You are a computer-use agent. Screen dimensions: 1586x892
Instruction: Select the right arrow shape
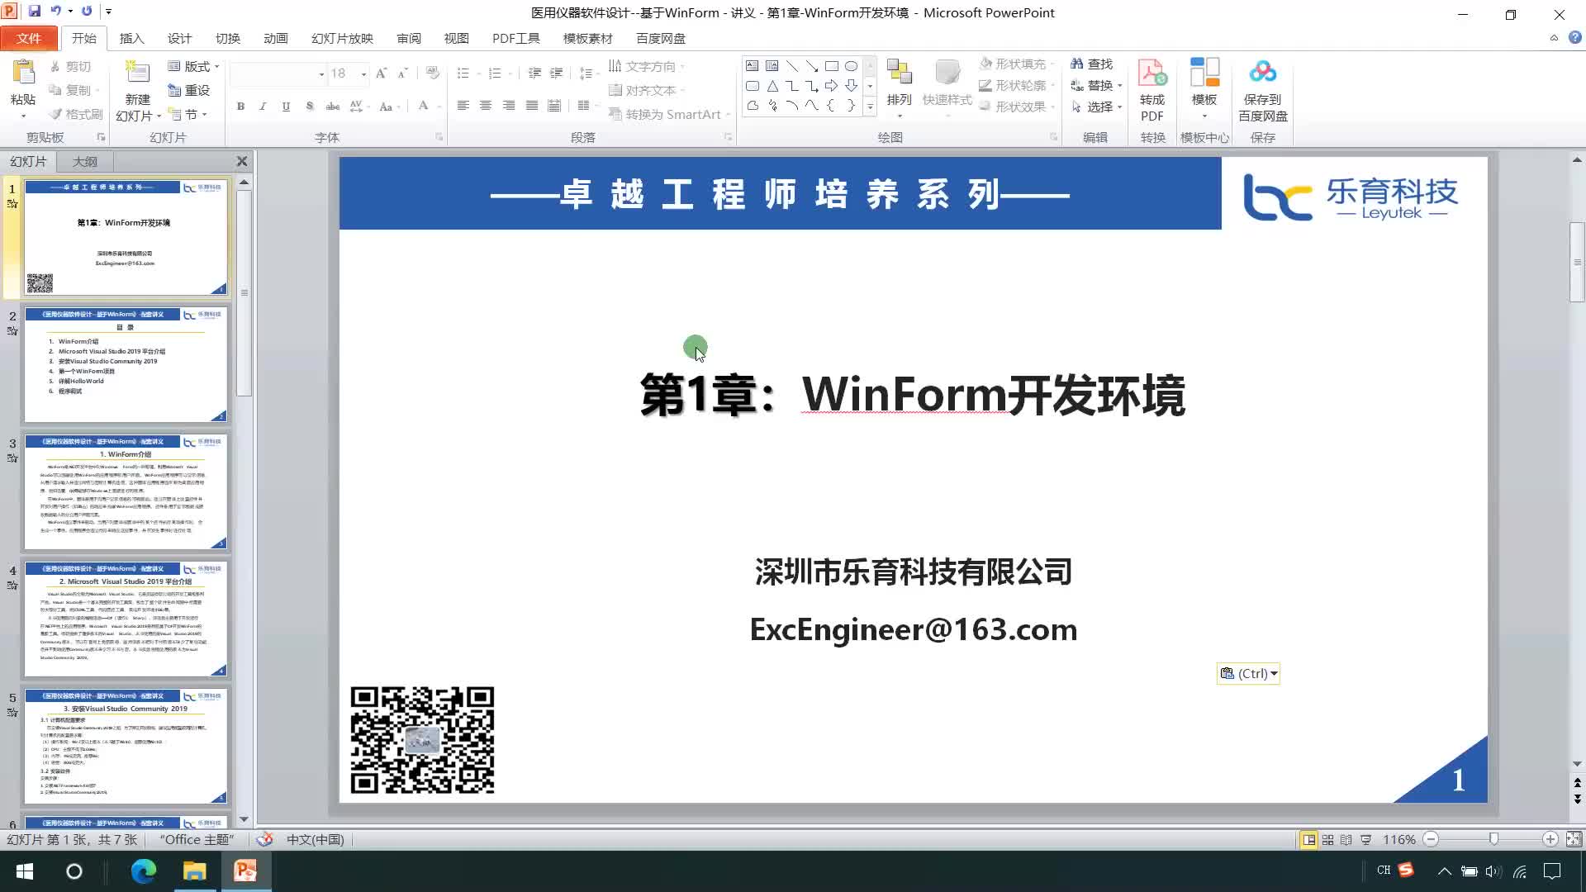[831, 86]
